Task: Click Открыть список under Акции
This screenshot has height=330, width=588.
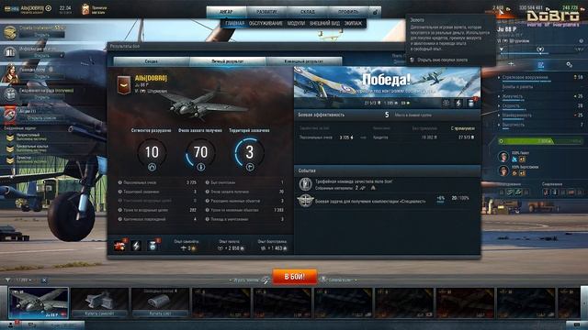Action: (41, 118)
